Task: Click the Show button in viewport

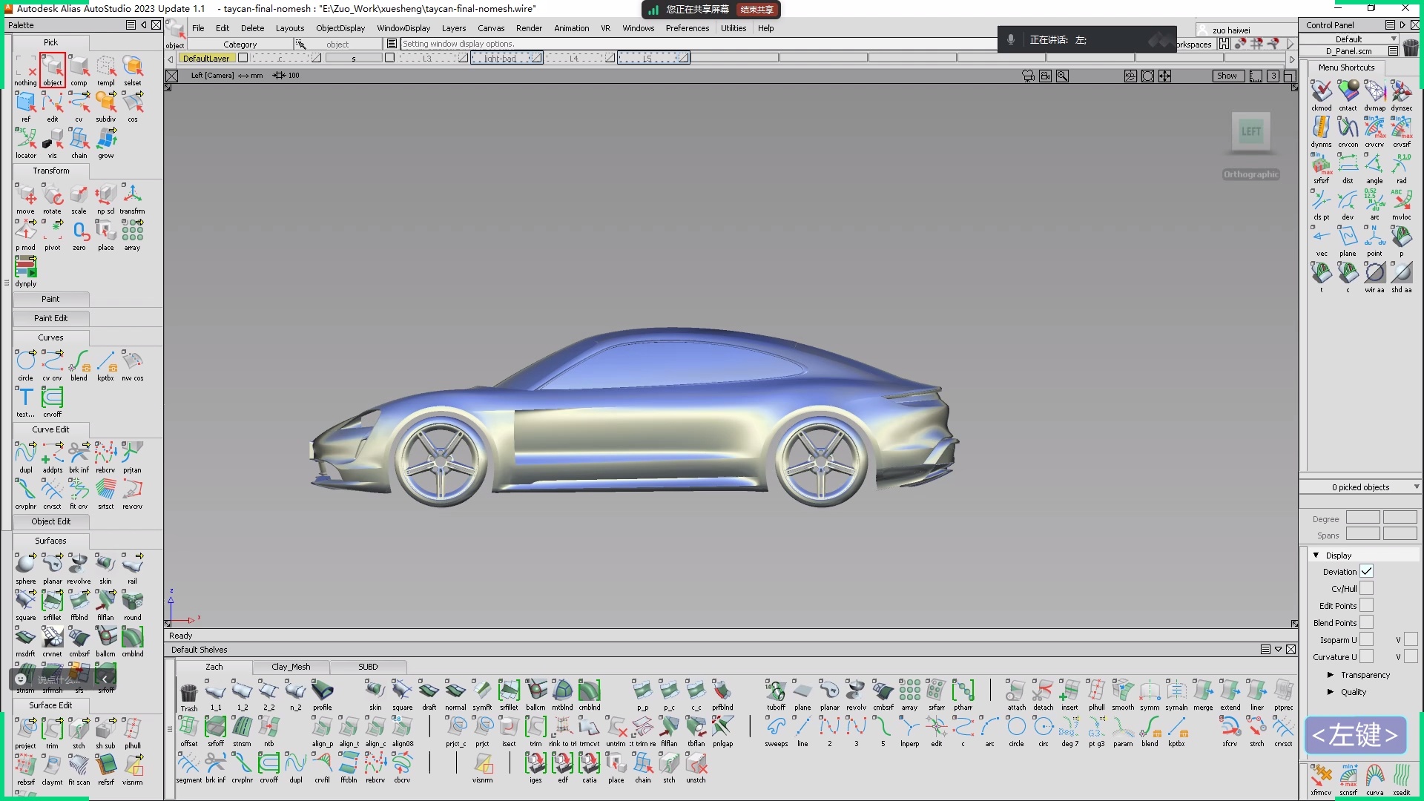Action: click(x=1227, y=76)
